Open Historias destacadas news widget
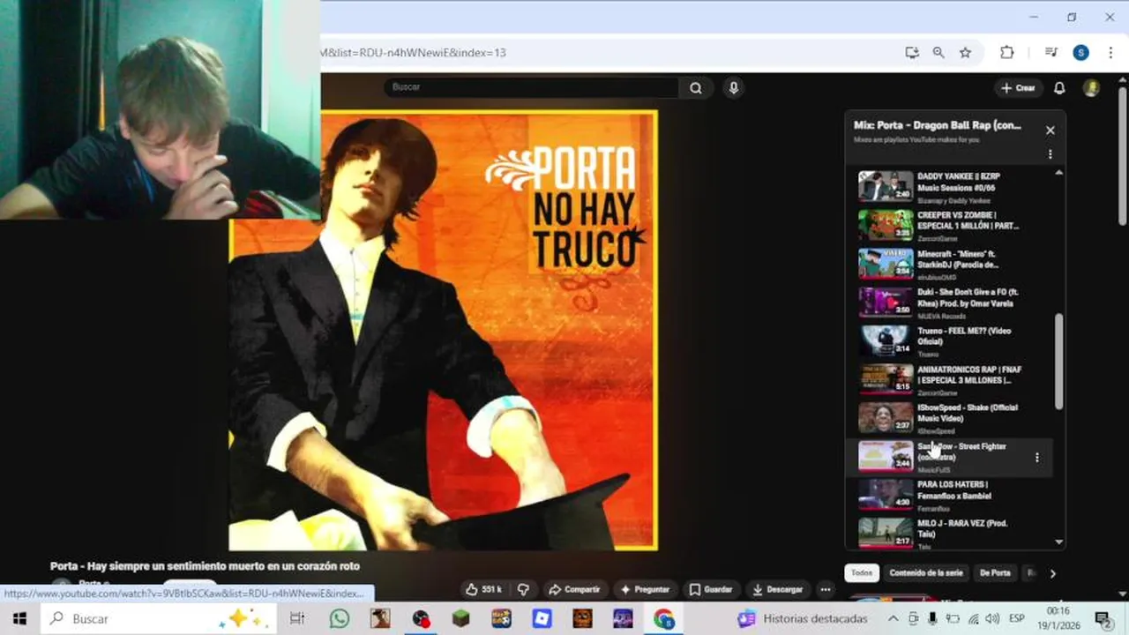Viewport: 1129px width, 635px height. (x=804, y=619)
